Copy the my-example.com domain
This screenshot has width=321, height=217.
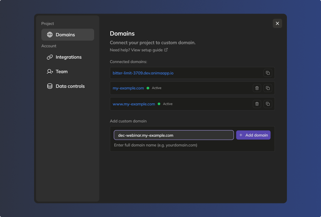coord(267,88)
